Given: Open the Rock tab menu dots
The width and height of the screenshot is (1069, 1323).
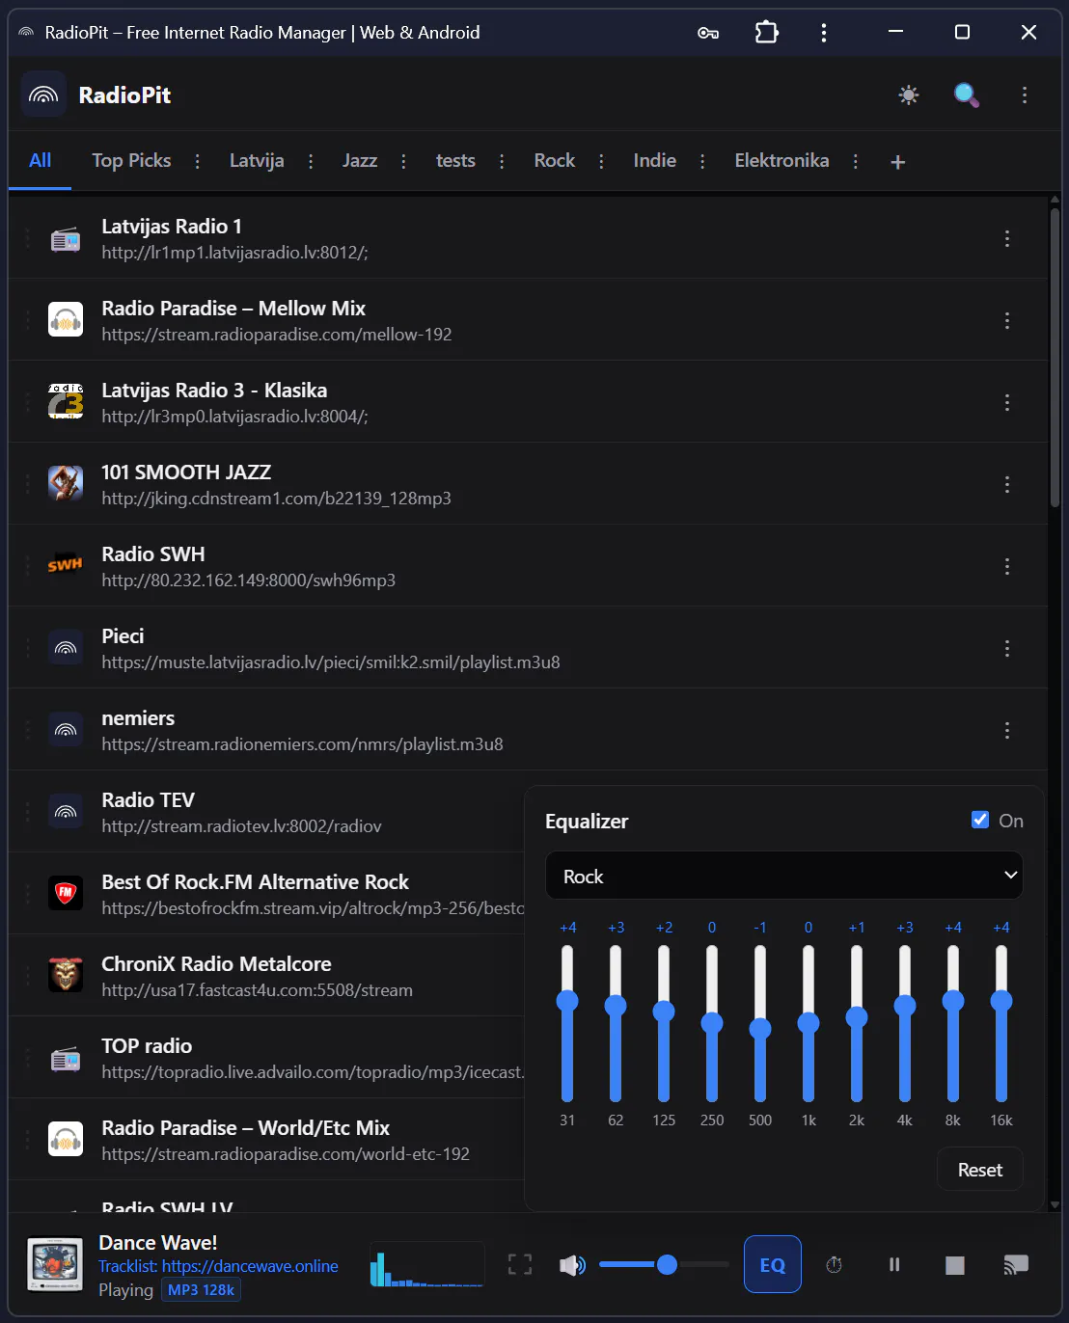Looking at the screenshot, I should (601, 162).
